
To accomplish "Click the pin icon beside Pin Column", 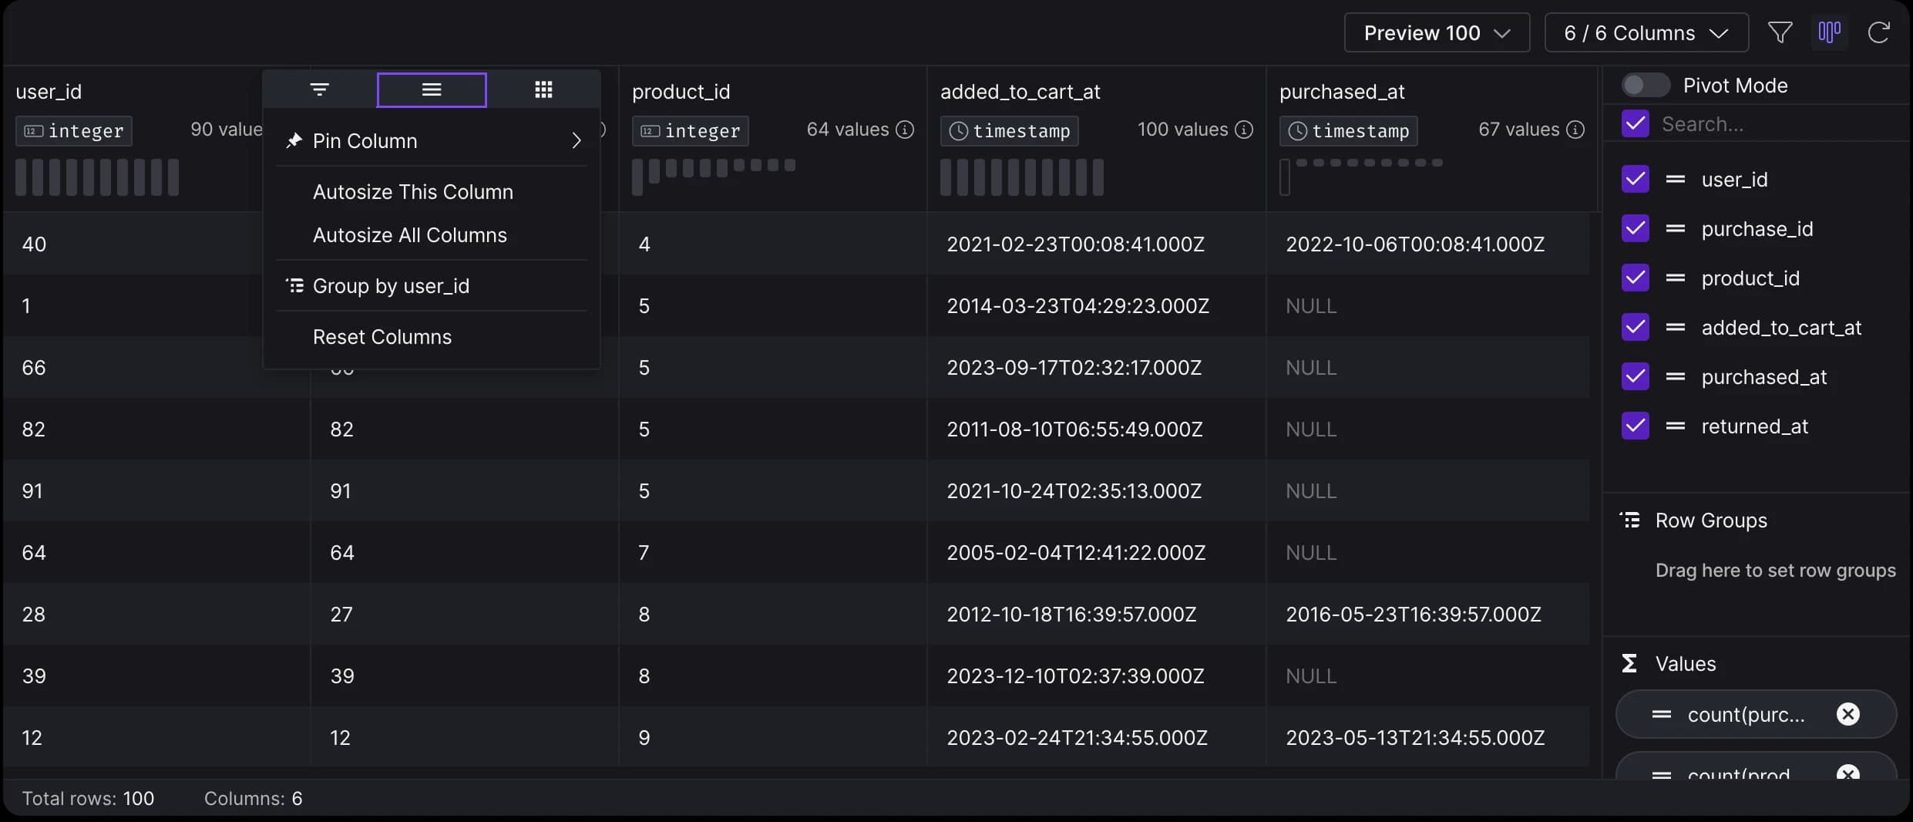I will click(x=294, y=140).
